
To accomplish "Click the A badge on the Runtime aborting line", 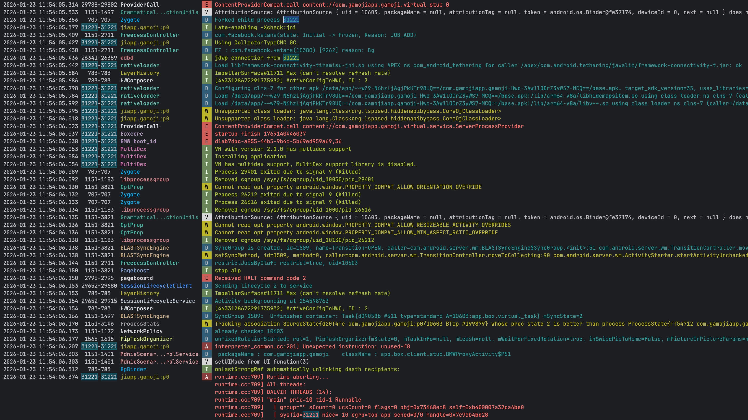I will (x=206, y=377).
